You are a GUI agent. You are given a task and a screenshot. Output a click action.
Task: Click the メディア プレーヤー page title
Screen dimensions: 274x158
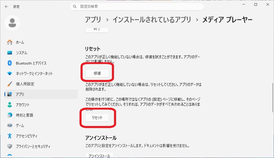(227, 19)
